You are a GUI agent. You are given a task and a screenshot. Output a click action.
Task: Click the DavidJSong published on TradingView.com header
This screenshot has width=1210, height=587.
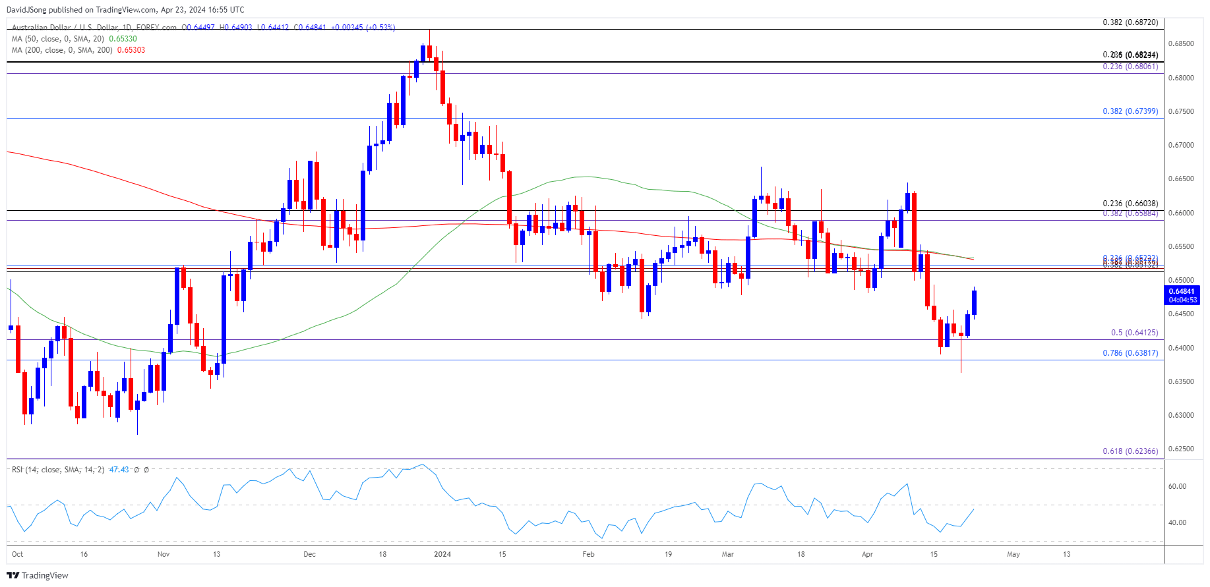[125, 10]
